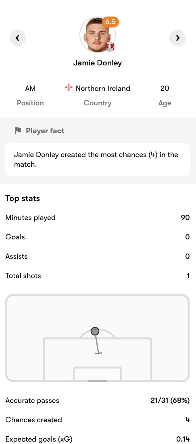Screen dimensions: 196x444
Task: Go to previous player with left arrow
Action: 17,38
